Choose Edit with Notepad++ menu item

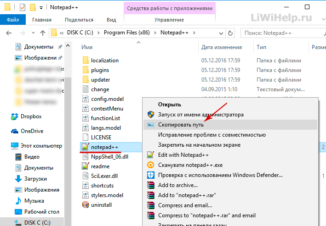pyautogui.click(x=230, y=155)
